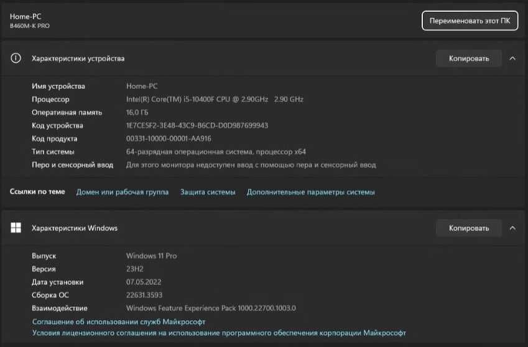Screen dimensions: 528x347
Task: Select Сборка ОС value 22631.3593
Action: coord(144,295)
